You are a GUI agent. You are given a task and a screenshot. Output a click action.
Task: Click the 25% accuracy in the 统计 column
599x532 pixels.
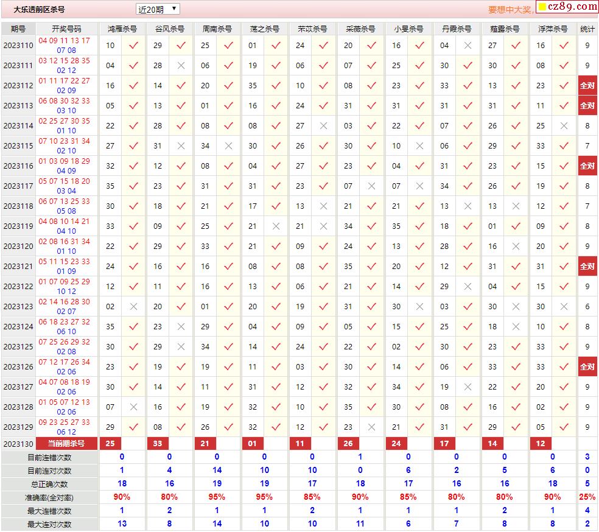point(587,497)
